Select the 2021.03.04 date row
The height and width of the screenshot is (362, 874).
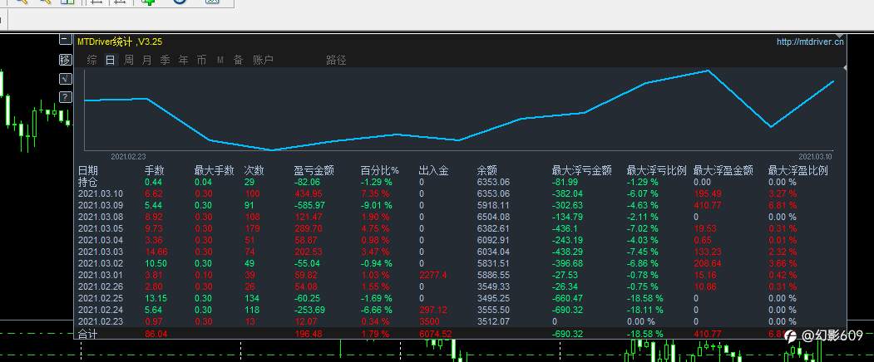pyautogui.click(x=101, y=240)
